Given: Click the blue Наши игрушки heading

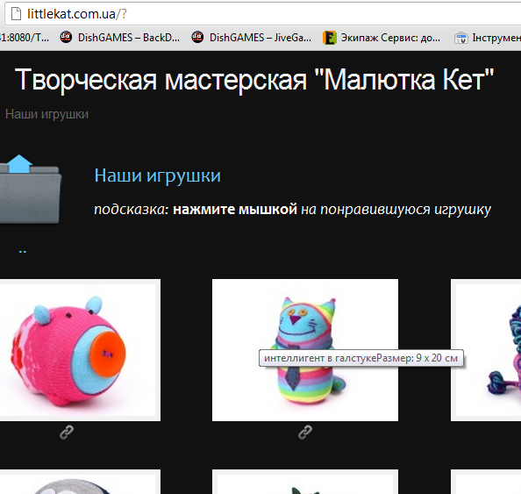Looking at the screenshot, I should pos(158,175).
